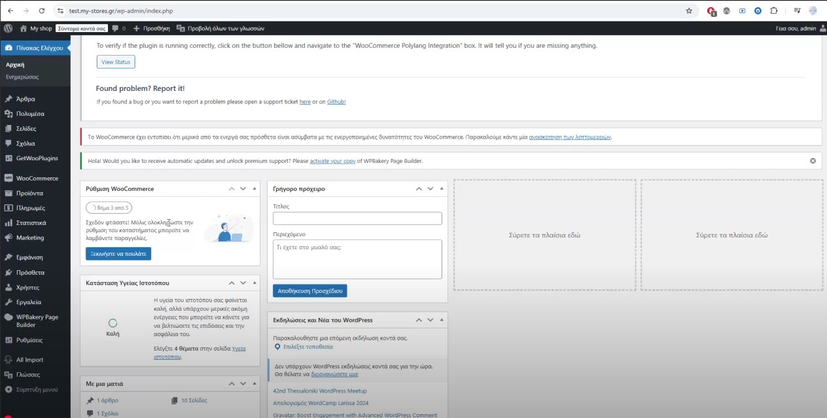Open the Προσθήκη new content menu
Screen dimensions: 827x418
[x=152, y=28]
